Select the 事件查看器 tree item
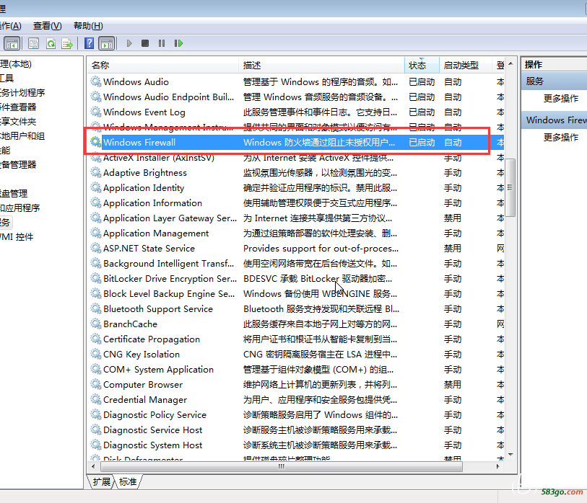Image resolution: width=587 pixels, height=503 pixels. click(18, 107)
